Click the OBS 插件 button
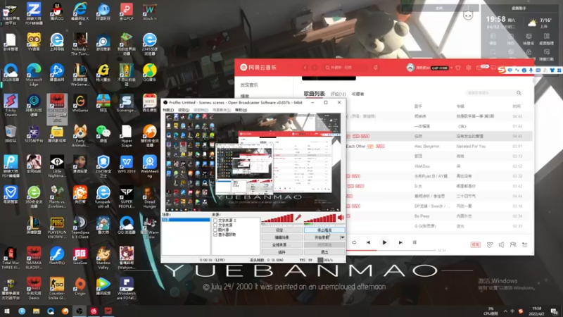This screenshot has height=317, width=563. (282, 252)
